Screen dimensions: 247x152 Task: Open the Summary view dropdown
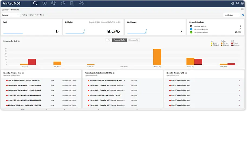(x=11, y=15)
